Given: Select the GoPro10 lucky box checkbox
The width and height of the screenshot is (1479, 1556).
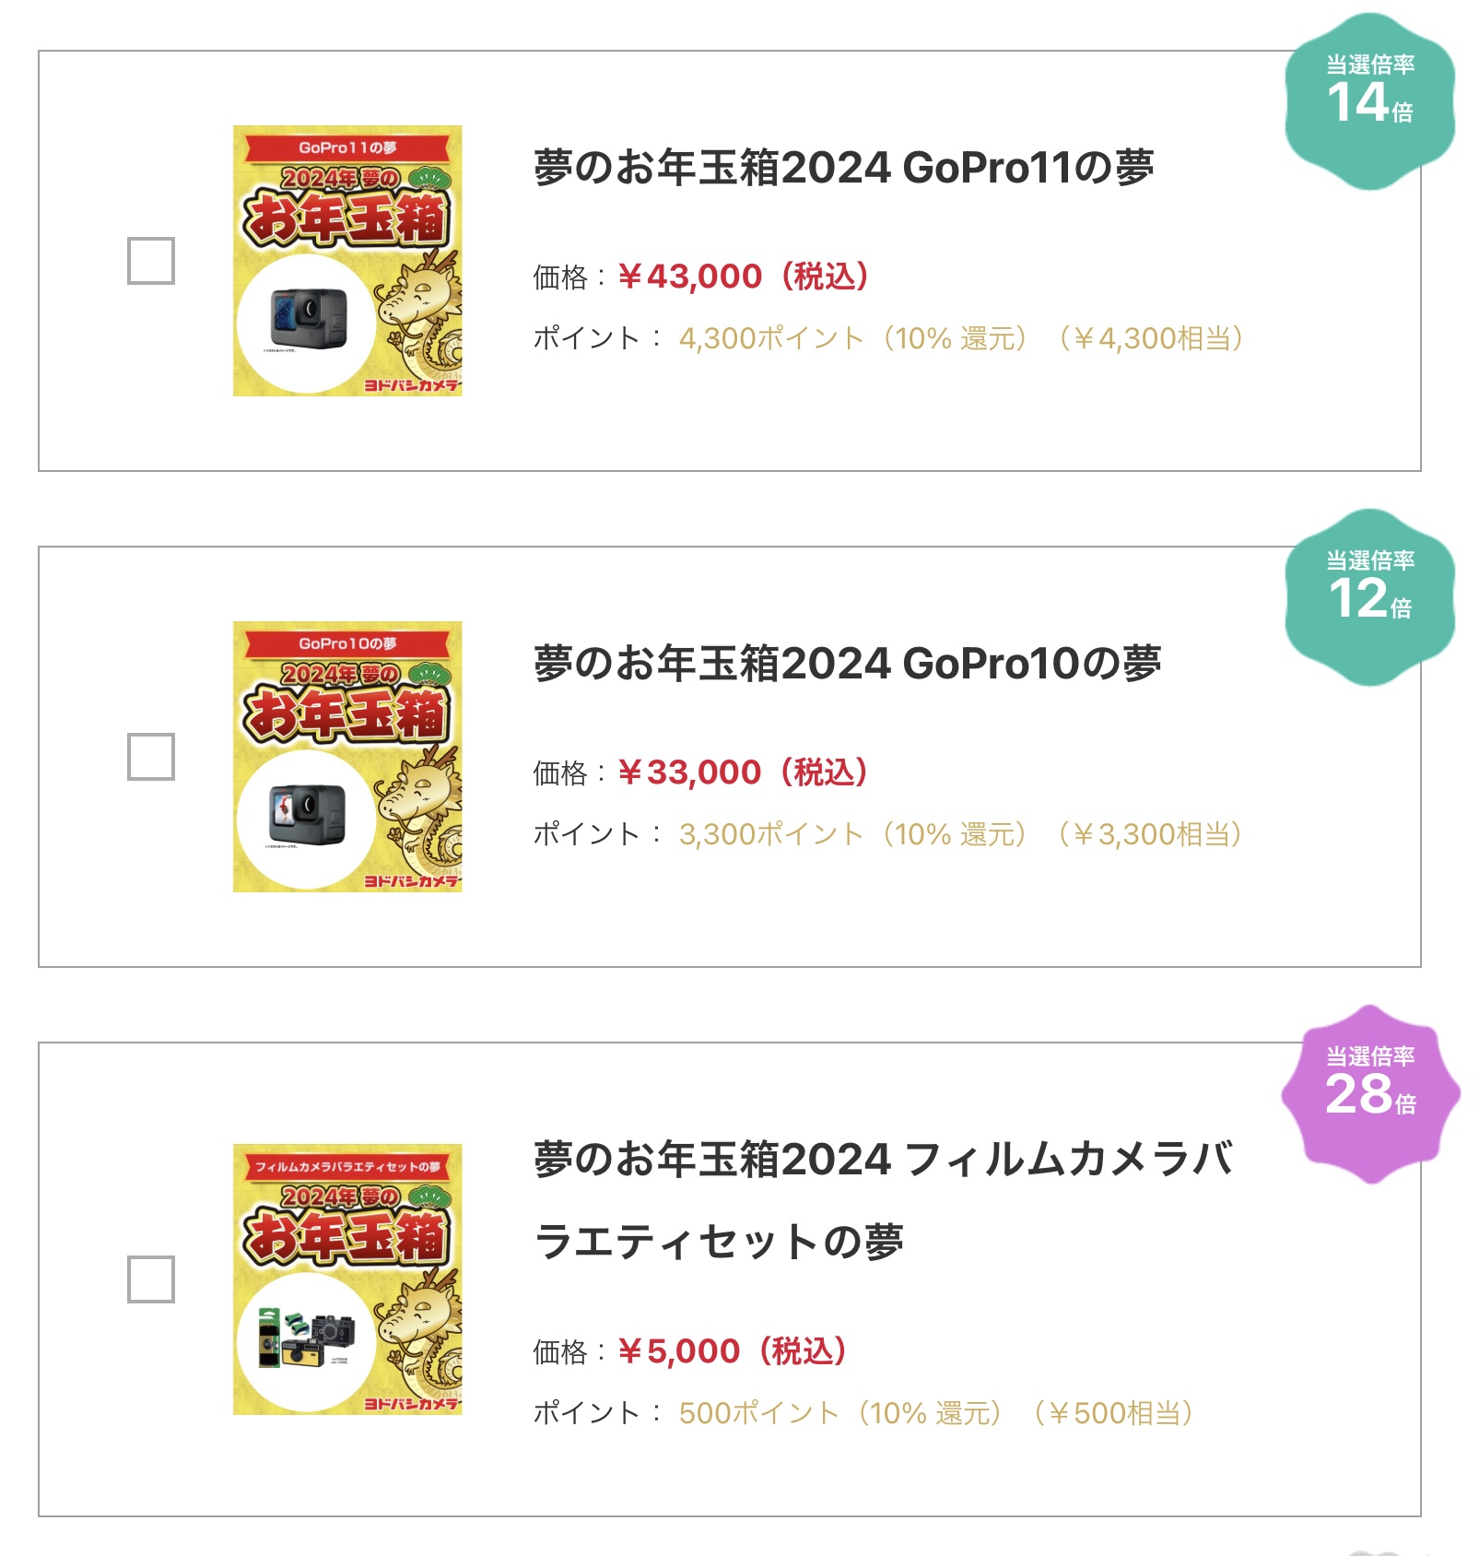Looking at the screenshot, I should tap(151, 757).
